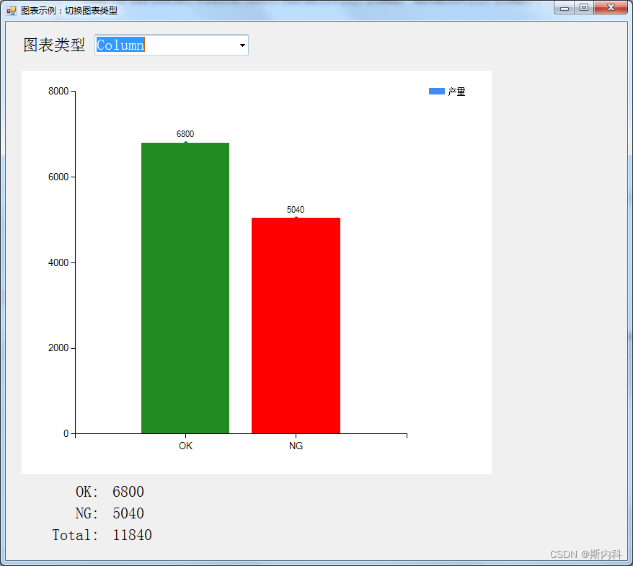Click the green OK bar
The height and width of the screenshot is (566, 633).
click(x=185, y=288)
